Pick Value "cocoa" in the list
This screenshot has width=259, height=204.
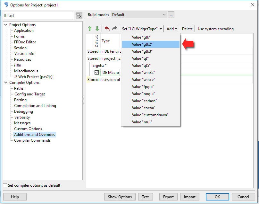150,108
